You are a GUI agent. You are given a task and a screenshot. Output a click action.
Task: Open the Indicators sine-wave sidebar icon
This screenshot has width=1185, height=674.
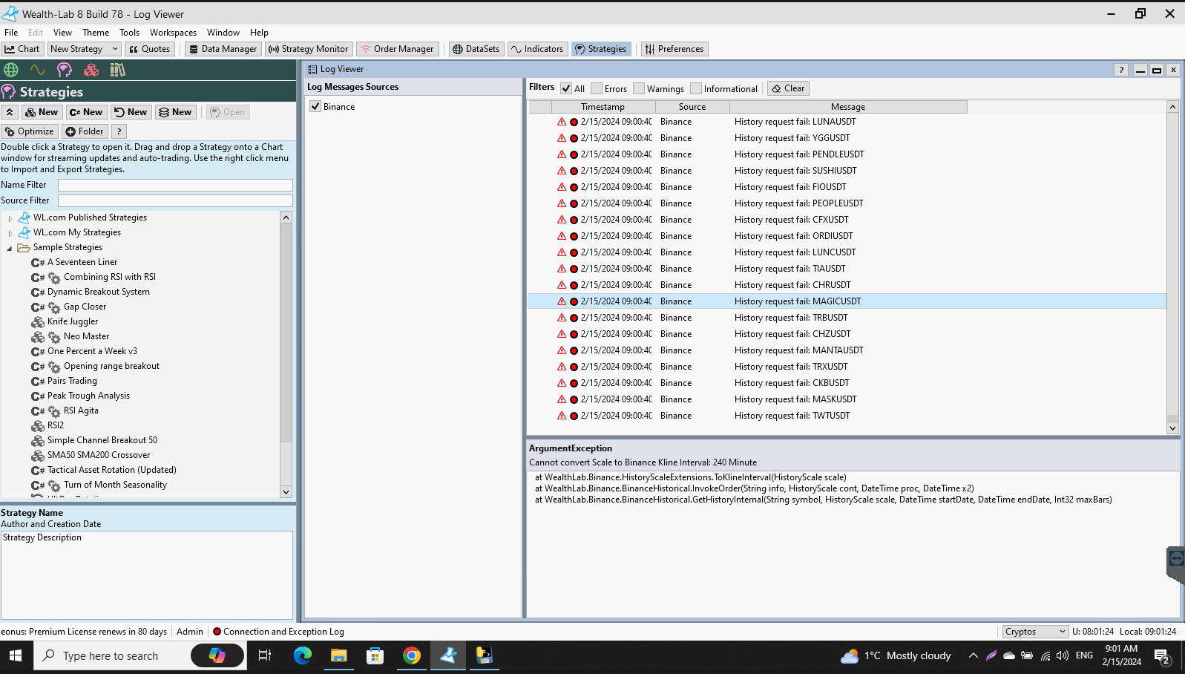[x=38, y=70]
